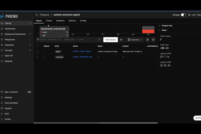Check the carbon_travel_agent row checkbox
201x134 pixels.
pos(37,52)
